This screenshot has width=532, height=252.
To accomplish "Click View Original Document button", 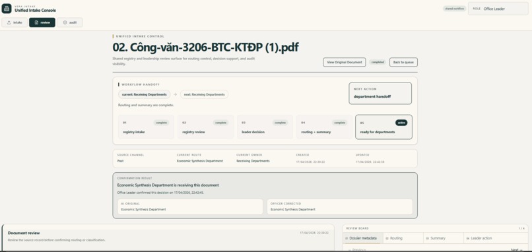I will click(x=344, y=62).
